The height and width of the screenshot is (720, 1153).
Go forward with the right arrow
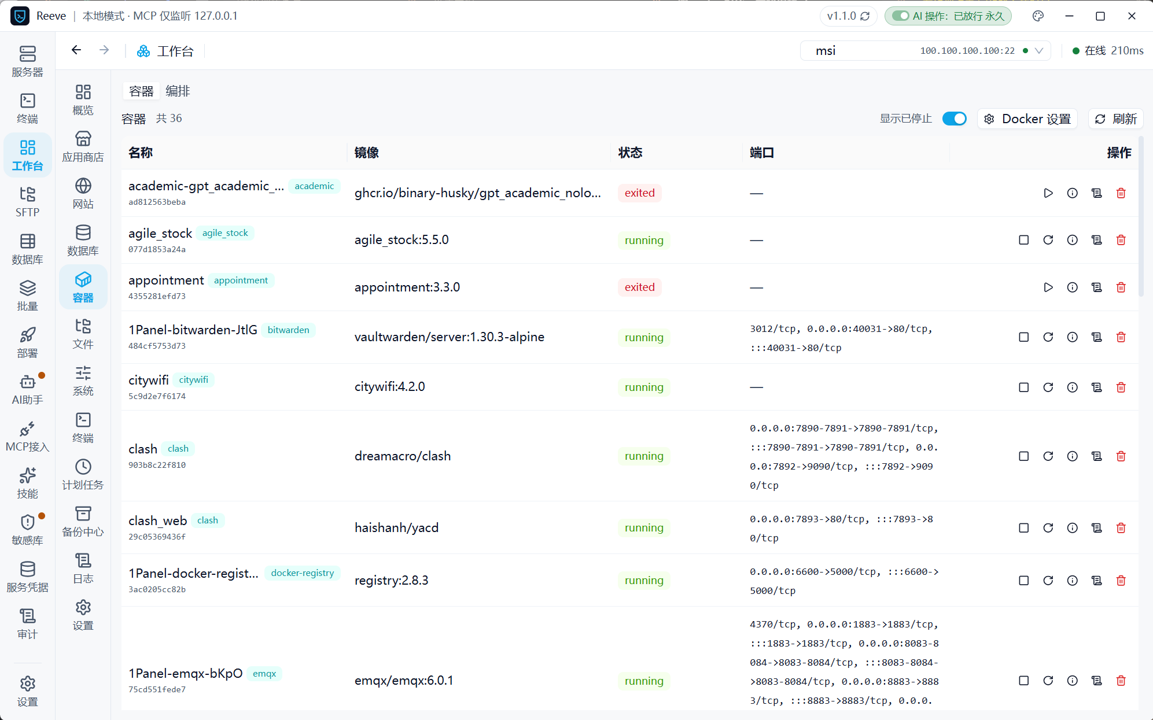104,50
